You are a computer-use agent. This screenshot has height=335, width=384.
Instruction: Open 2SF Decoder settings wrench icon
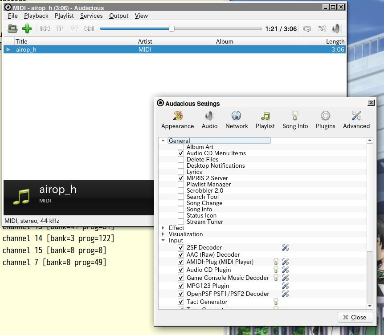pos(285,247)
